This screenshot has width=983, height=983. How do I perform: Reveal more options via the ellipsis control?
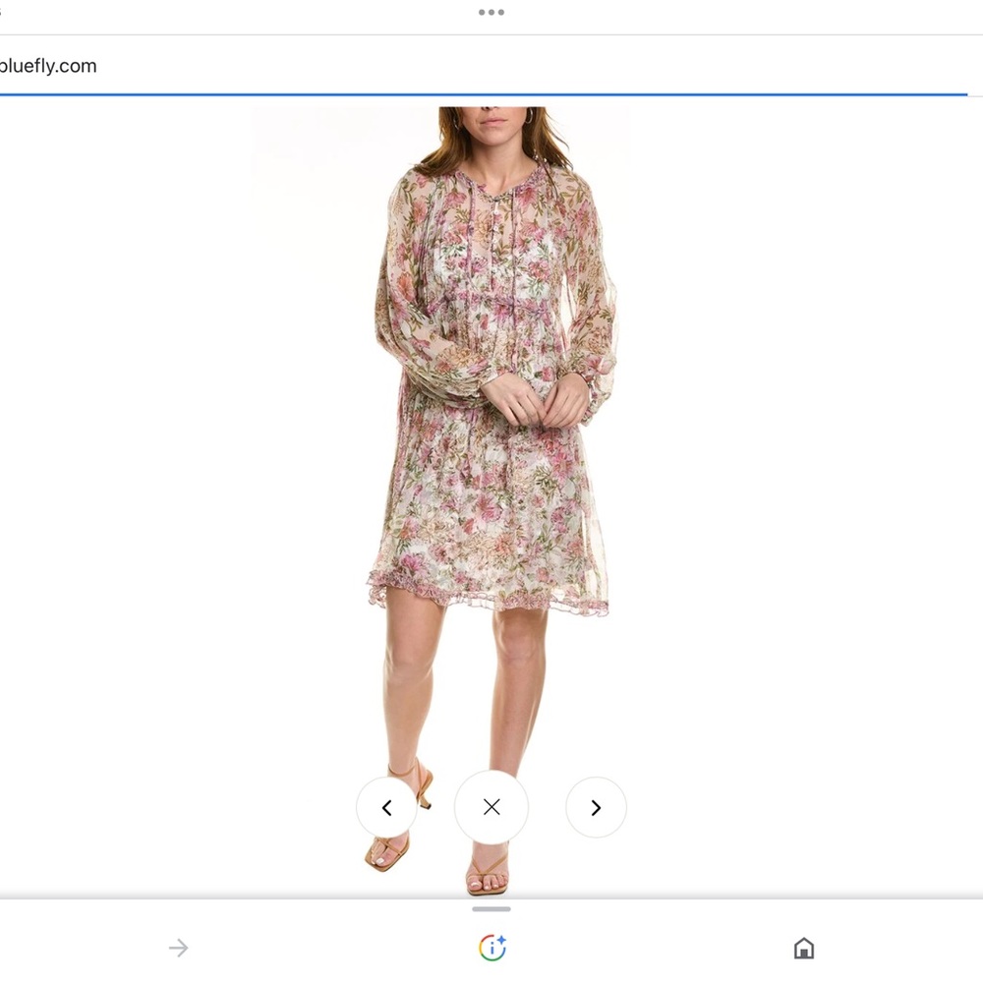point(491,12)
